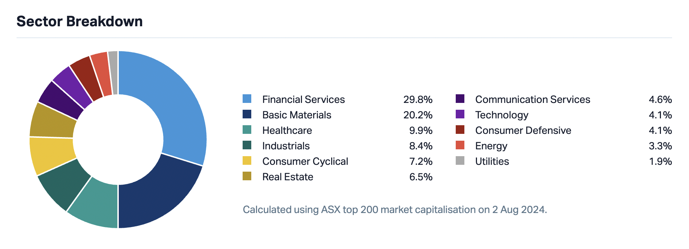The image size is (689, 249).
Task: Click the Basic Materials legend swatch
Action: [247, 114]
